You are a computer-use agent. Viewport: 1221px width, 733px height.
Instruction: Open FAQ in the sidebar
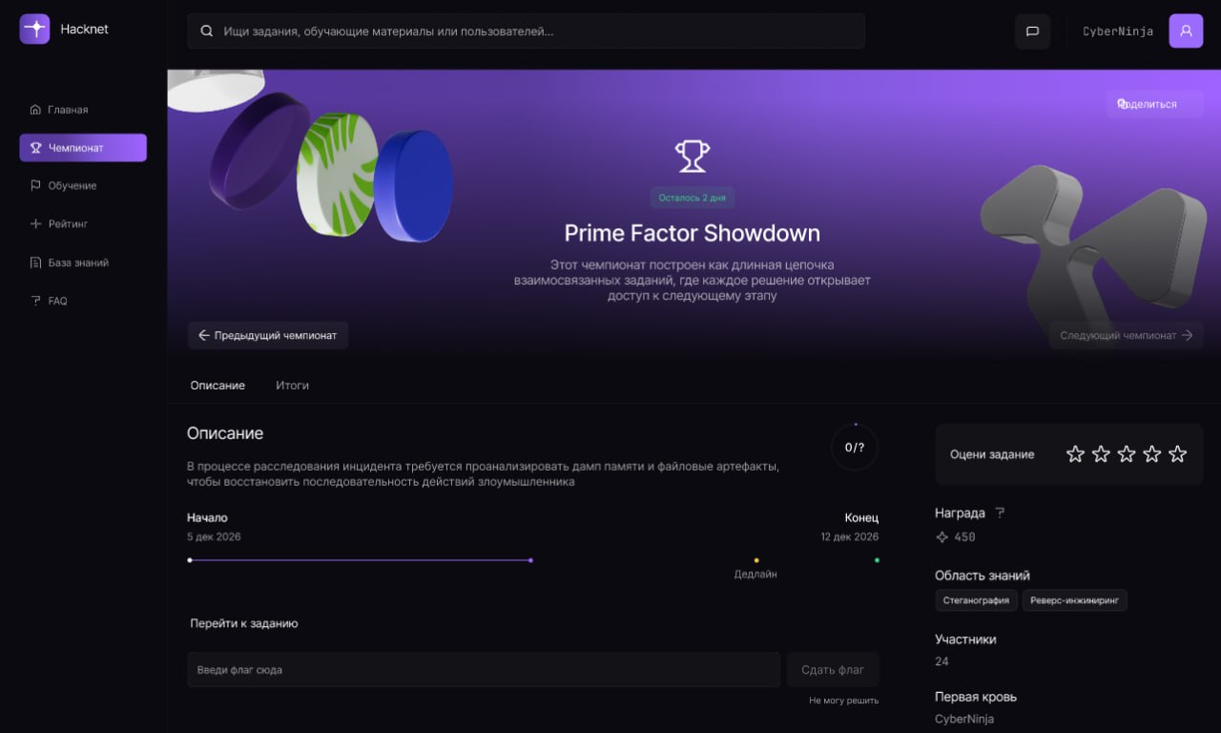[x=83, y=301]
